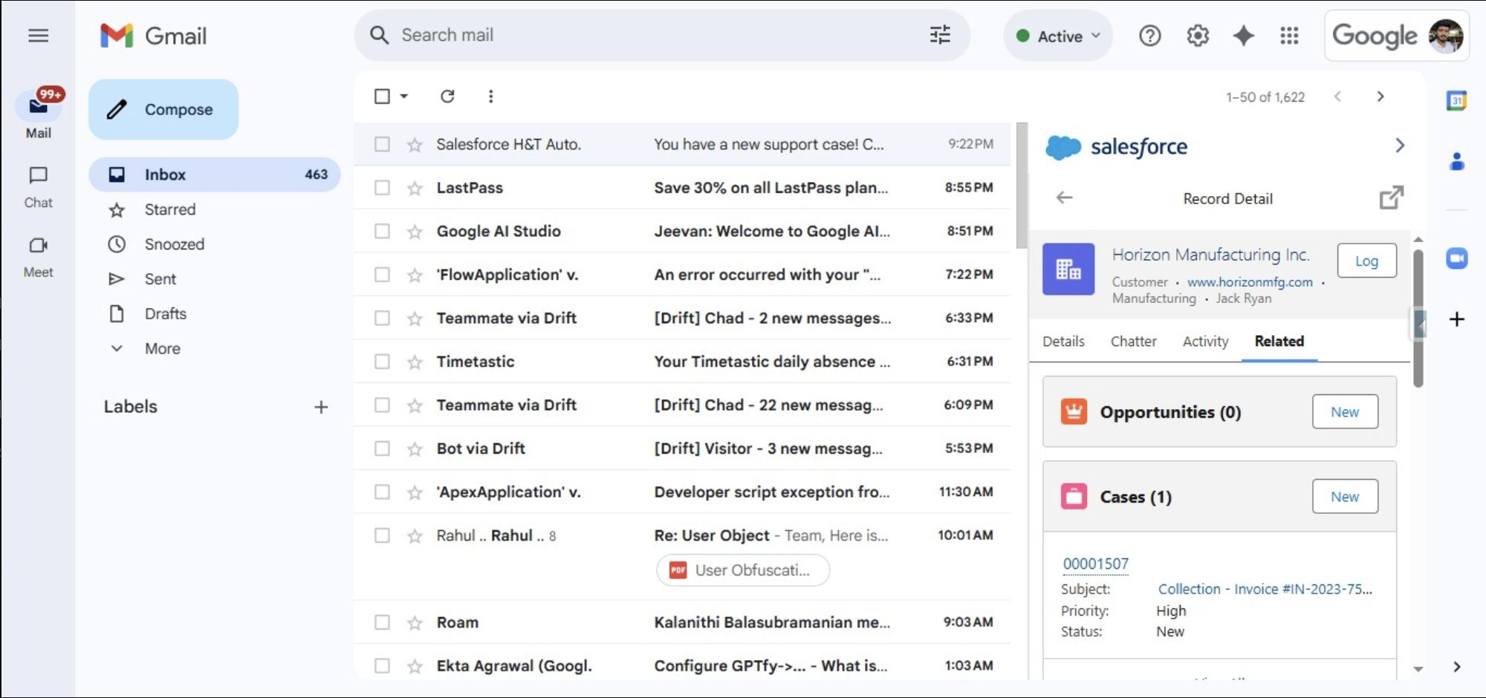Open User Obfuscati... PDF attachment chip
Image resolution: width=1486 pixels, height=698 pixels.
click(x=743, y=570)
